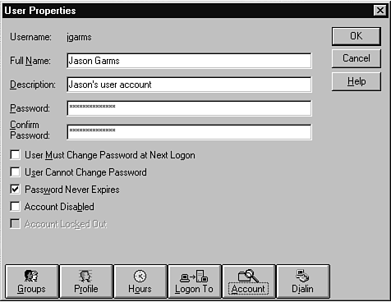Screen dimensions: 391x302
Task: Click inside the Description field
Action: click(x=189, y=85)
